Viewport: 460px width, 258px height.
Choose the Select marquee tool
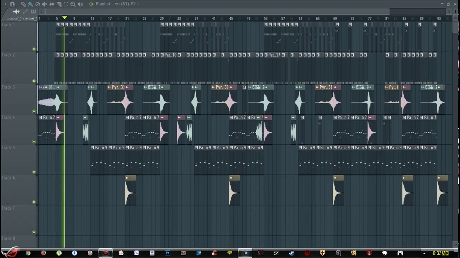tap(66, 4)
